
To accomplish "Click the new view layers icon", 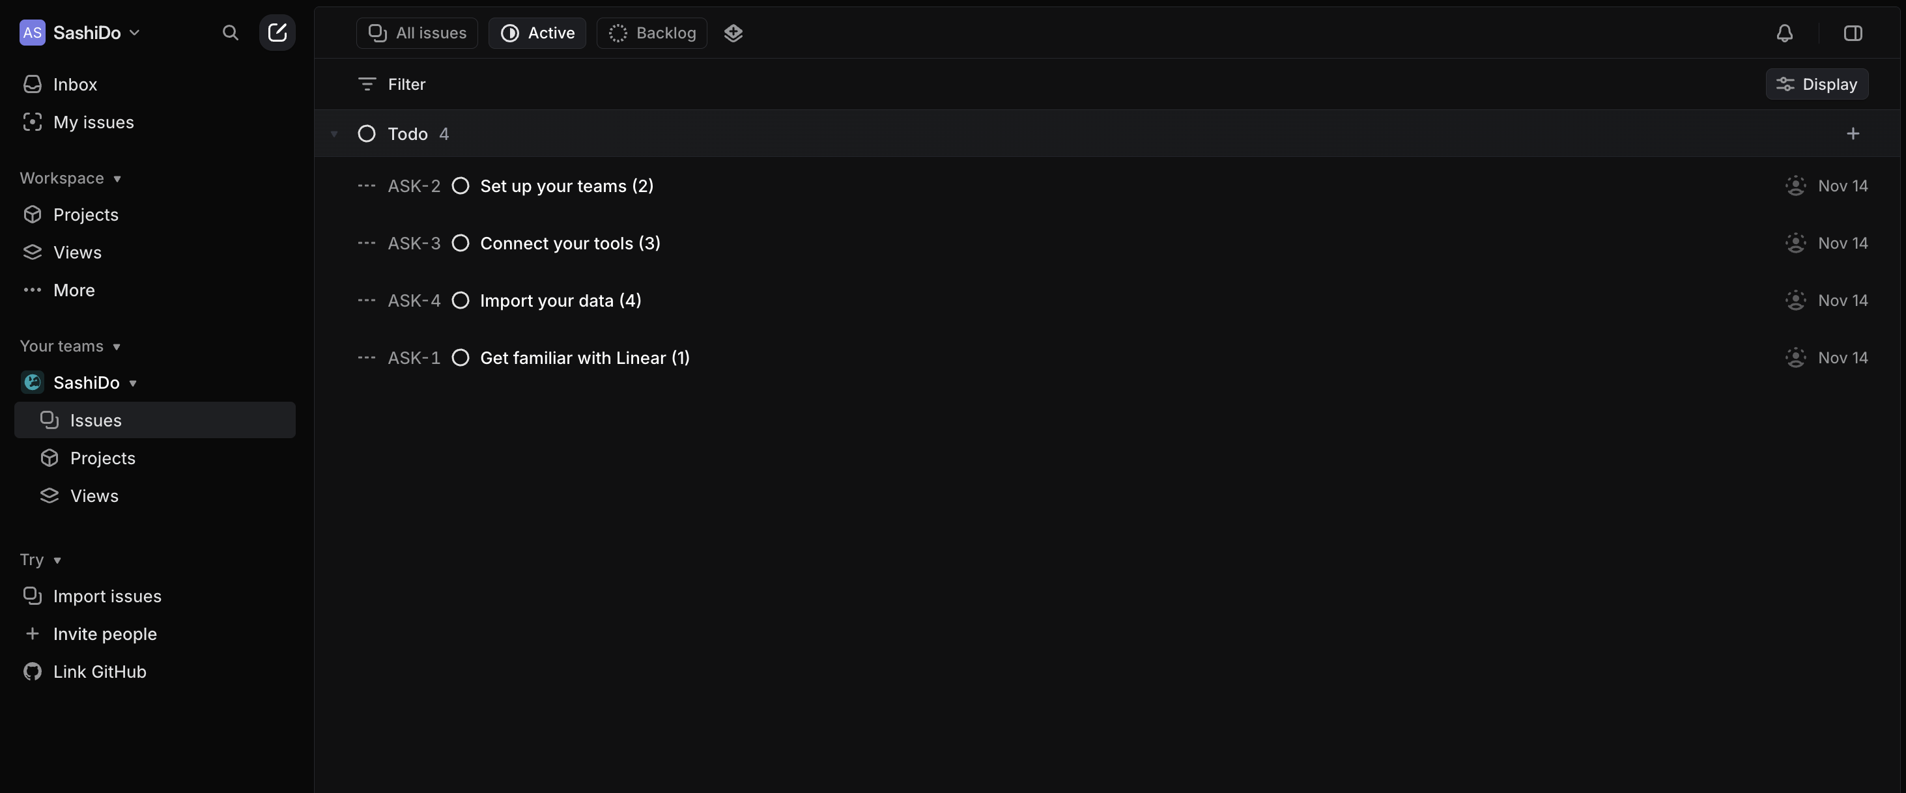I will 733,33.
